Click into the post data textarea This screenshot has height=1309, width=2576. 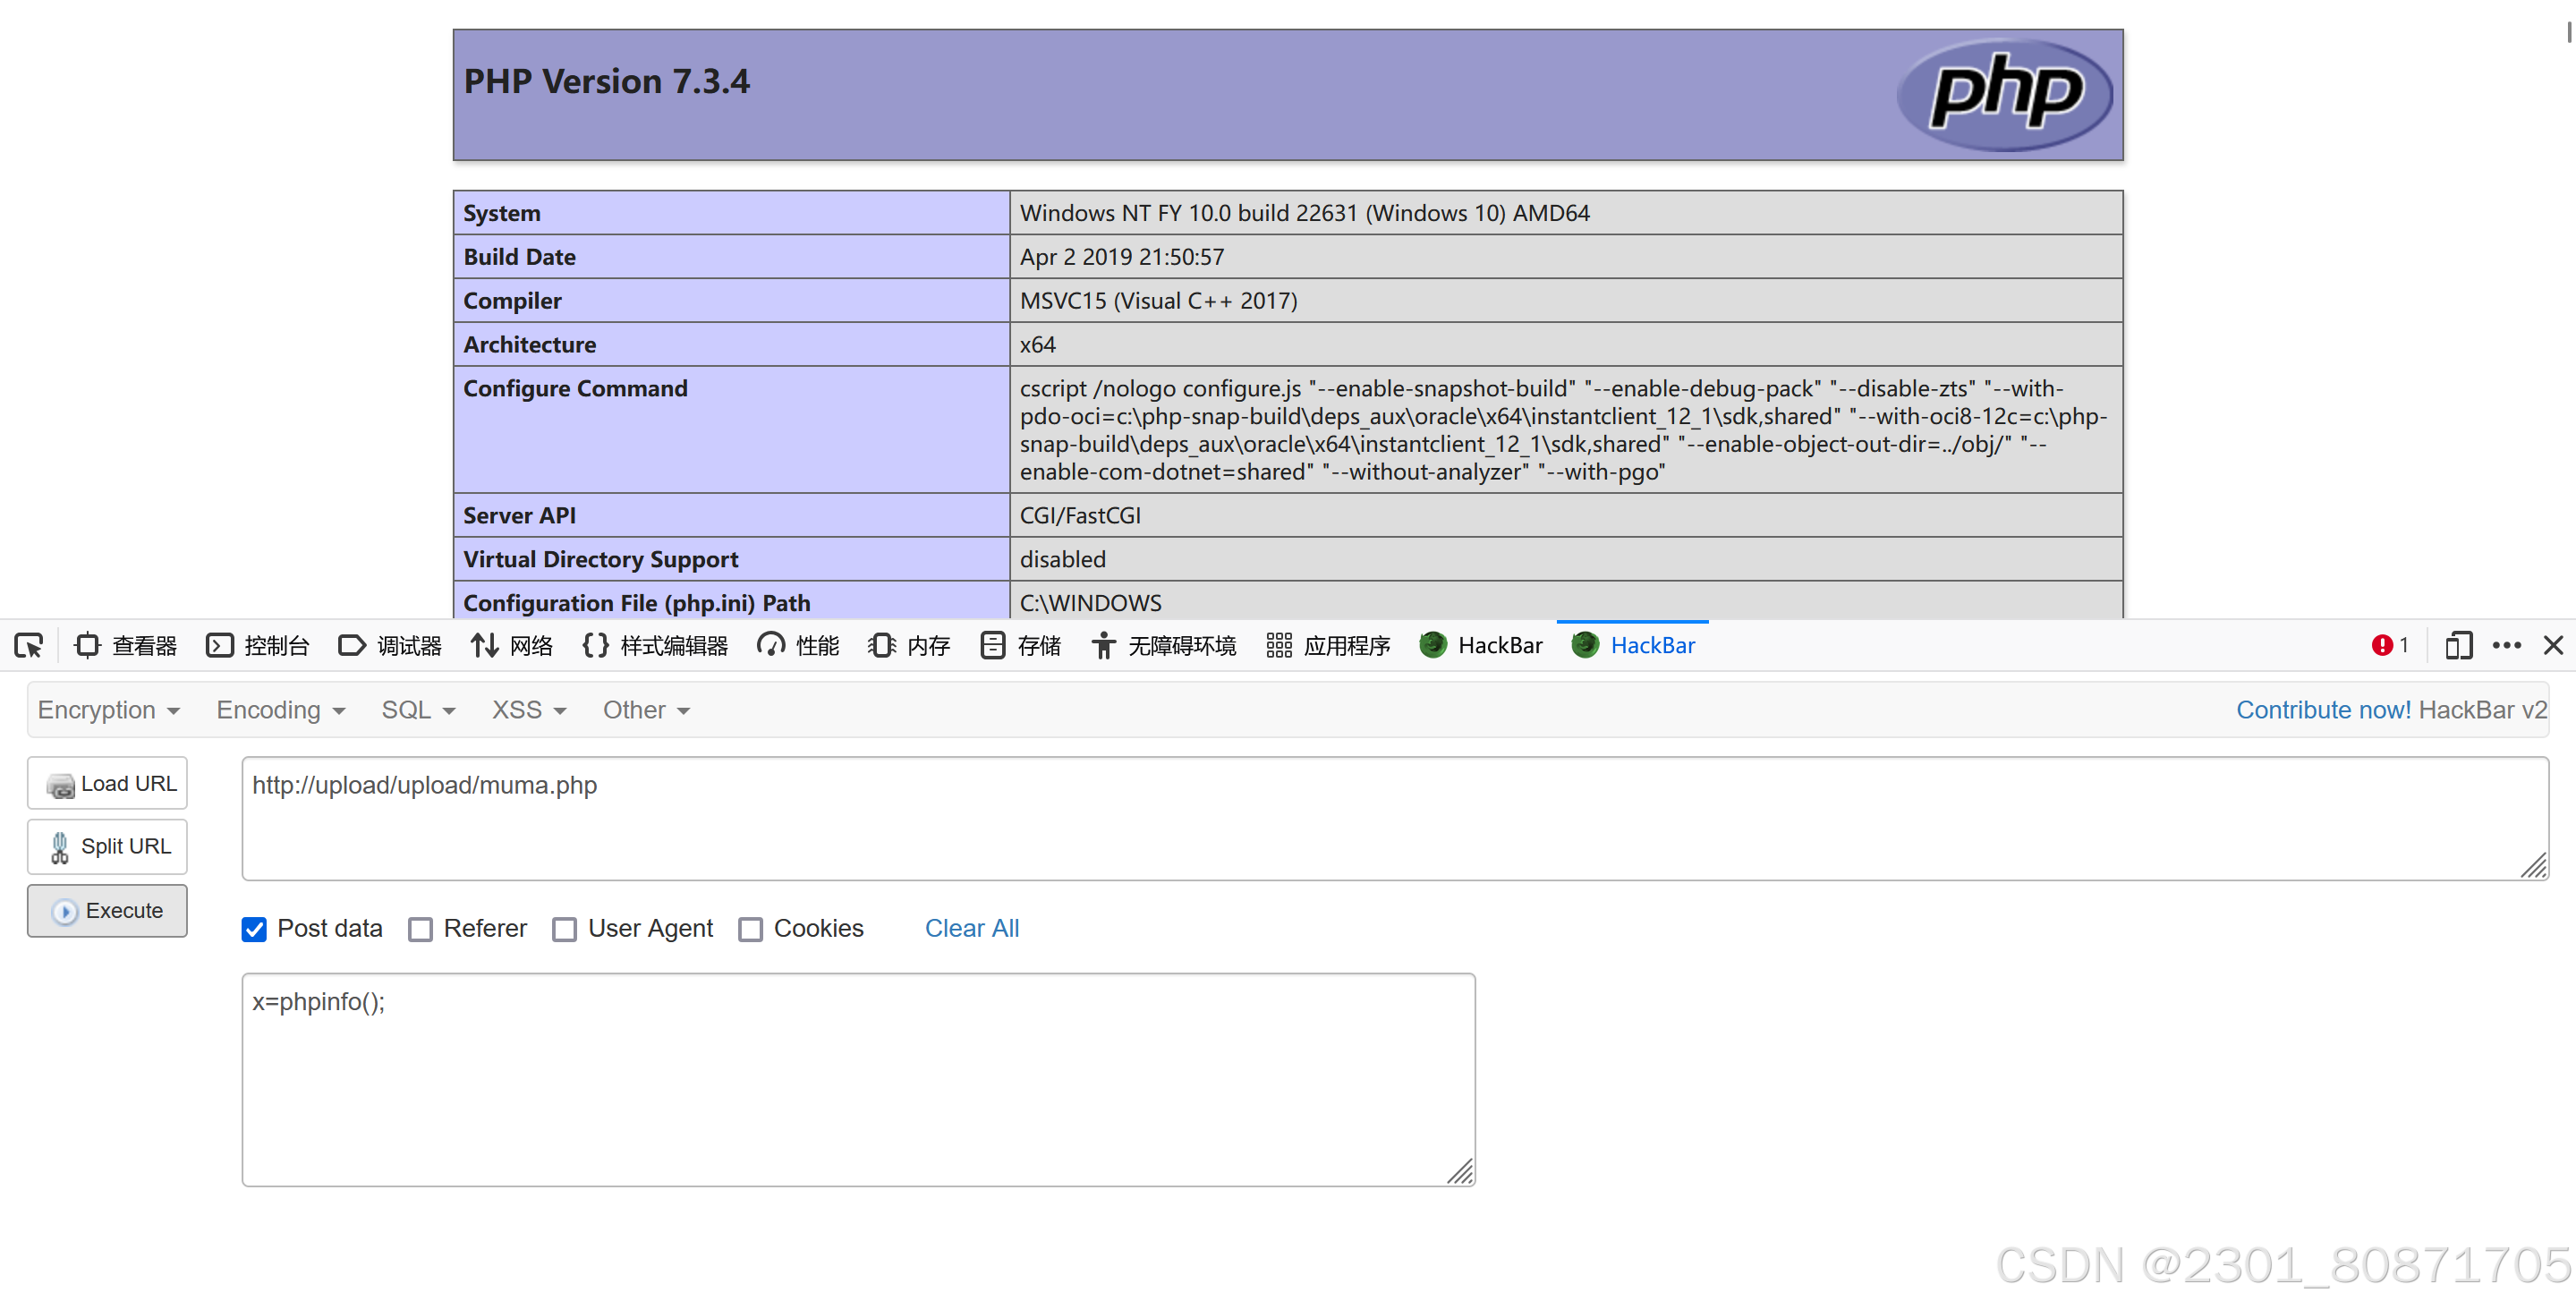coord(857,1080)
